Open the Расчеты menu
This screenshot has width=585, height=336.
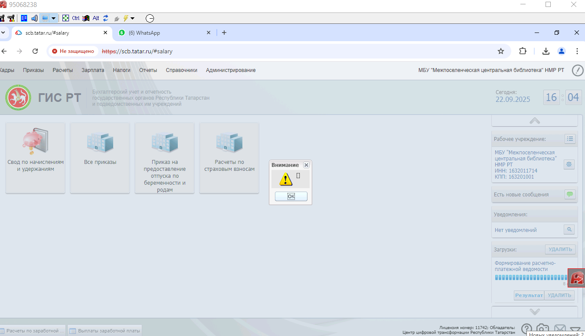coord(63,70)
